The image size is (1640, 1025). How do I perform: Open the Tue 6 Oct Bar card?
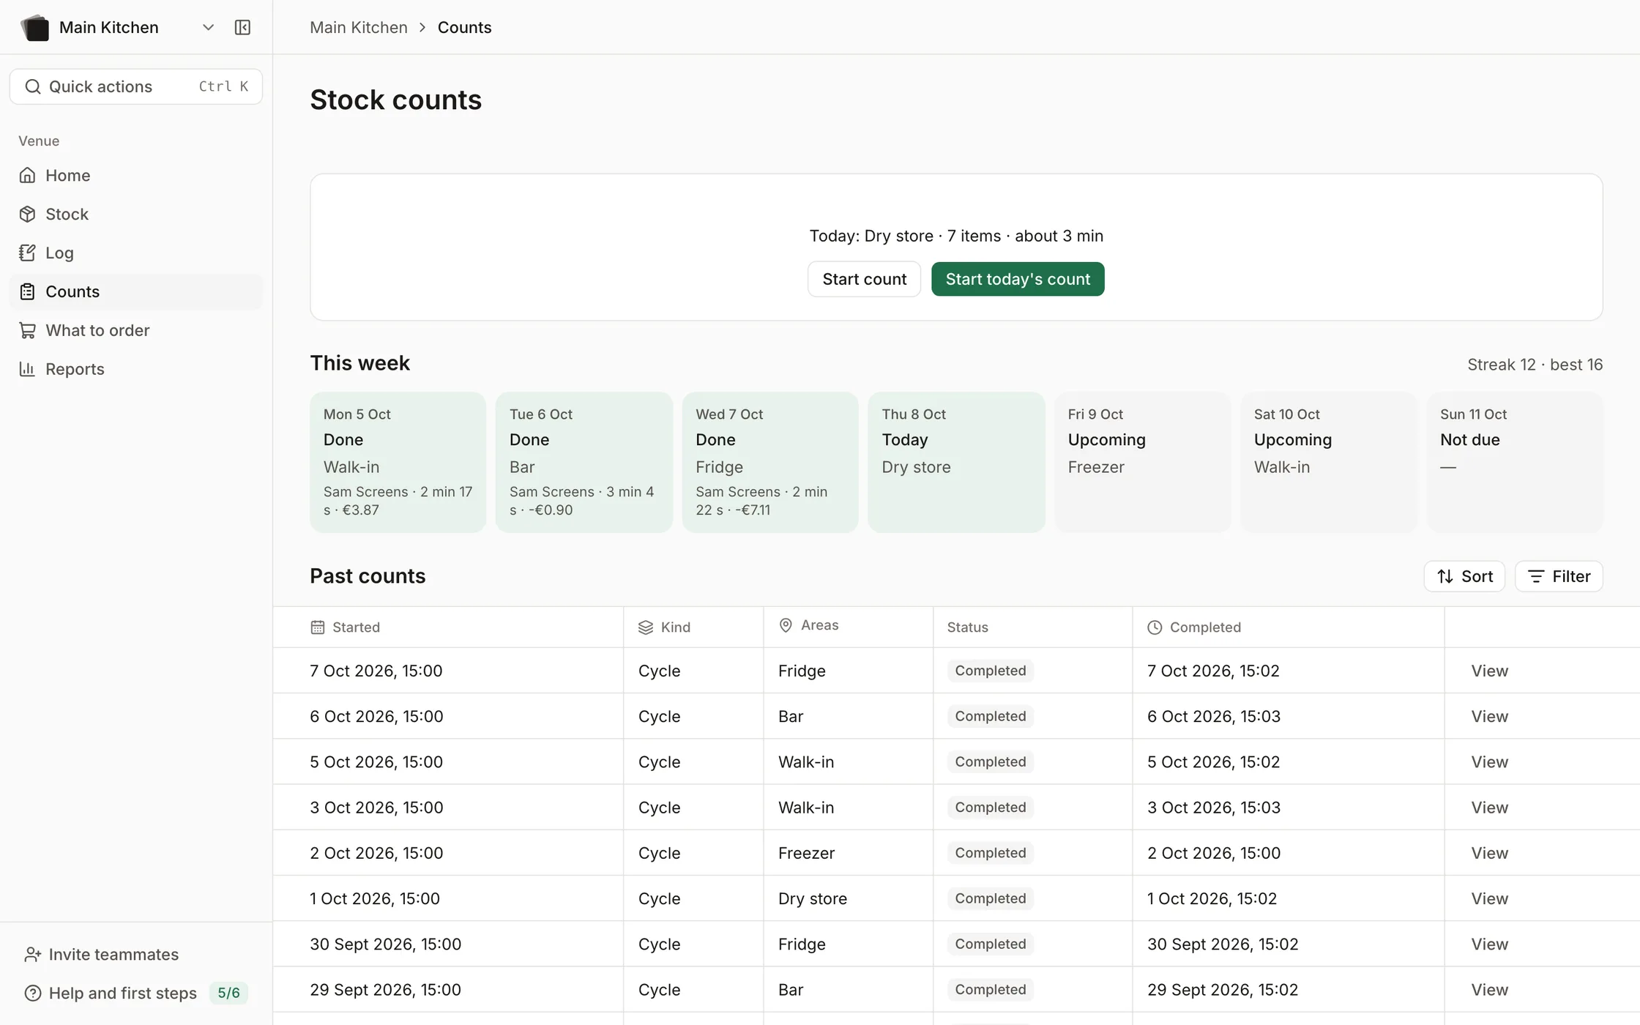click(x=584, y=462)
